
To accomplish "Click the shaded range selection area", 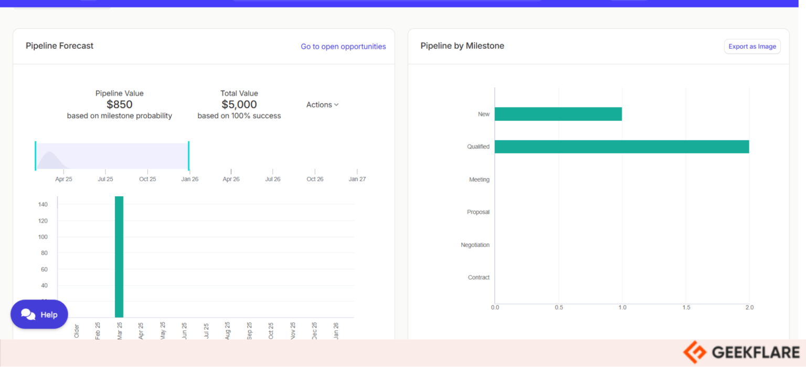I will tap(112, 156).
